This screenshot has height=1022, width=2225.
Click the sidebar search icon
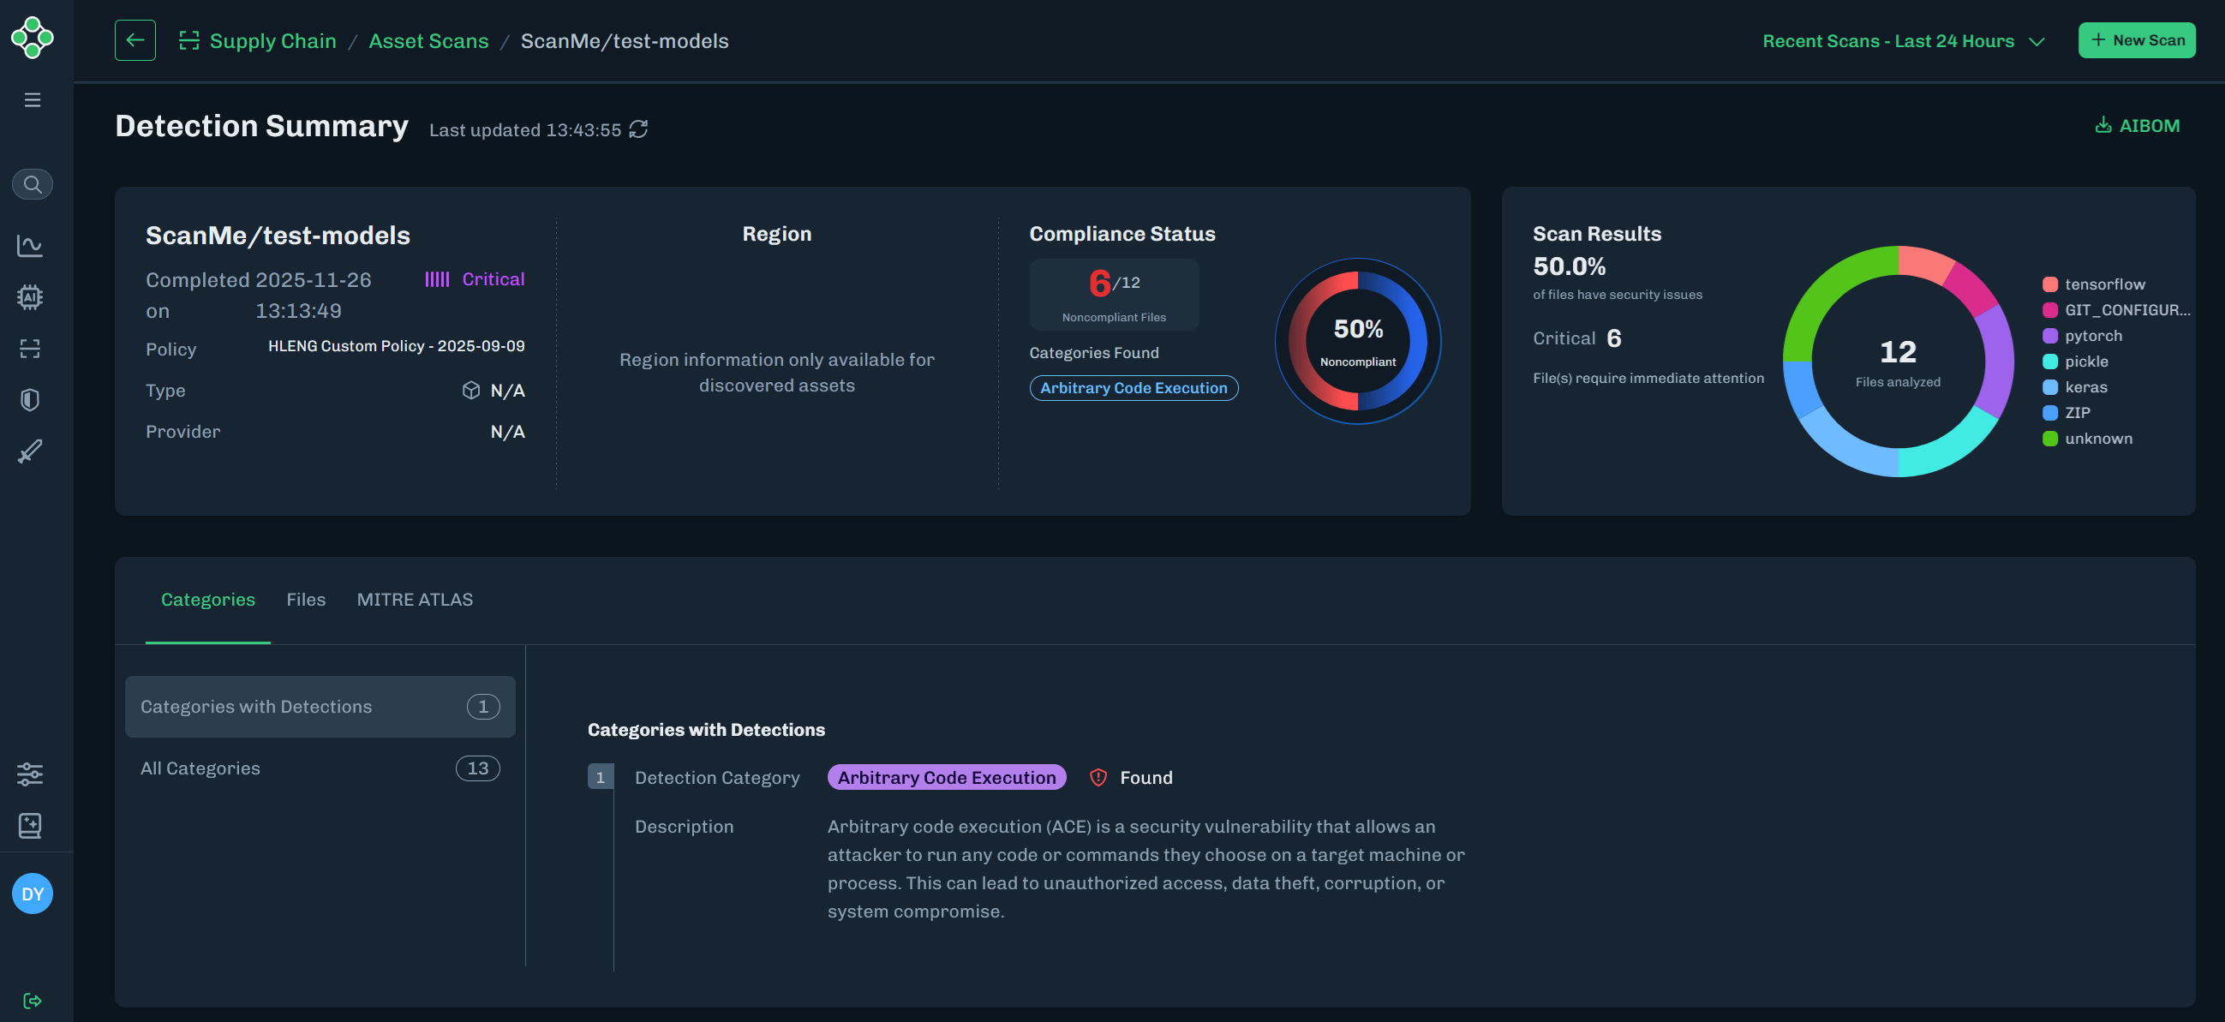click(x=32, y=184)
